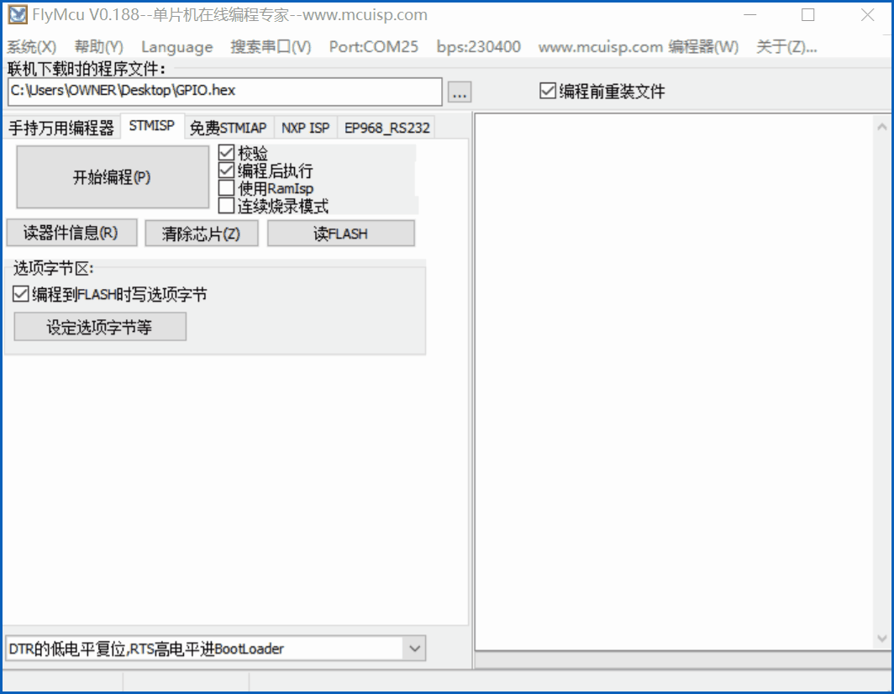Click 清除芯片(Z) to erase the chip
894x694 pixels.
(x=202, y=233)
